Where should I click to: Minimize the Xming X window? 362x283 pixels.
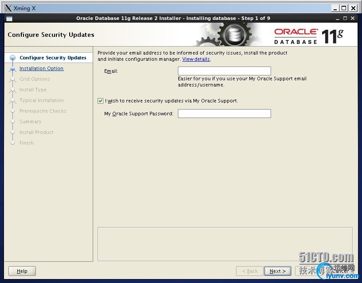tap(335, 8)
